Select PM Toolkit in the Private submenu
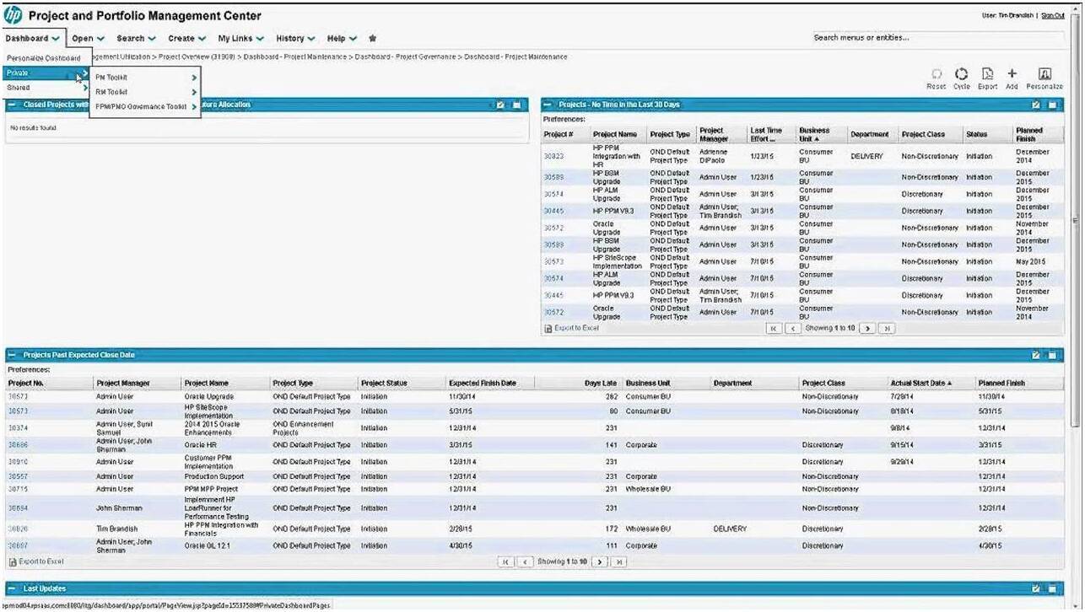This screenshot has width=1085, height=612. pyautogui.click(x=145, y=78)
